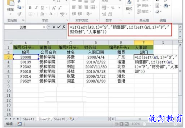Toggle center alignment
185x128 pixels.
[80, 7]
